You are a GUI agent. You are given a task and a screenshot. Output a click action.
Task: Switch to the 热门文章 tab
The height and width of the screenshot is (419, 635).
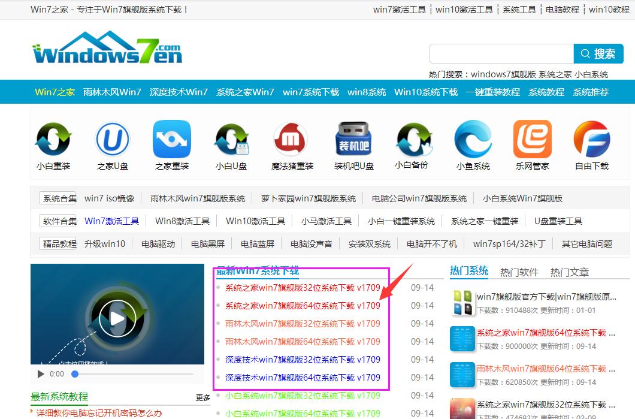pyautogui.click(x=570, y=271)
